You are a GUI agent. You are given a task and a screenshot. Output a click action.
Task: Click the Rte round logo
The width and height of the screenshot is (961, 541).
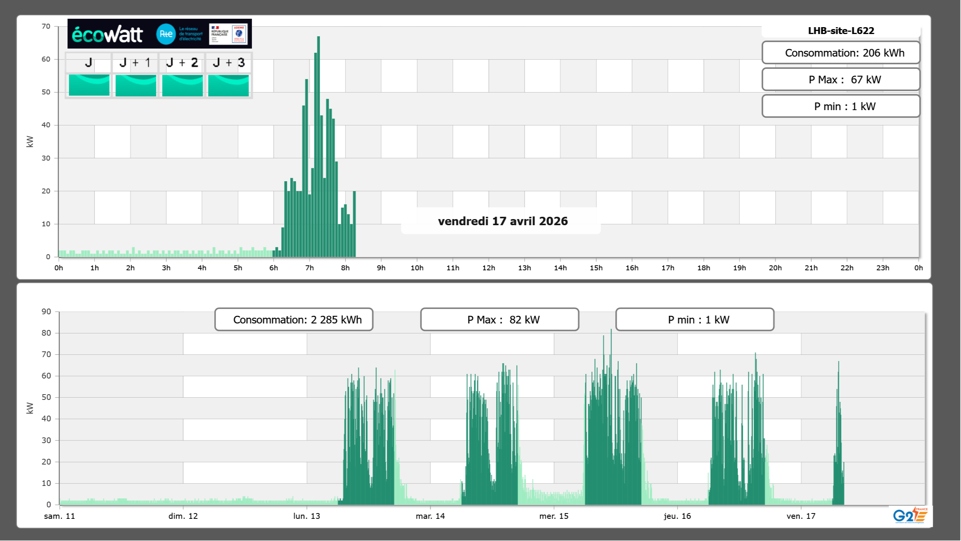click(x=166, y=34)
